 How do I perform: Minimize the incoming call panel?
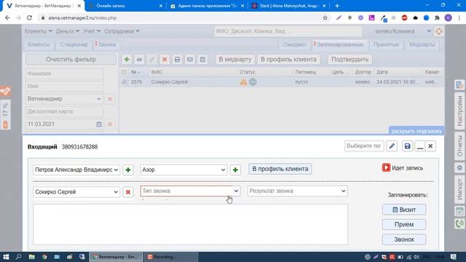[x=420, y=146]
